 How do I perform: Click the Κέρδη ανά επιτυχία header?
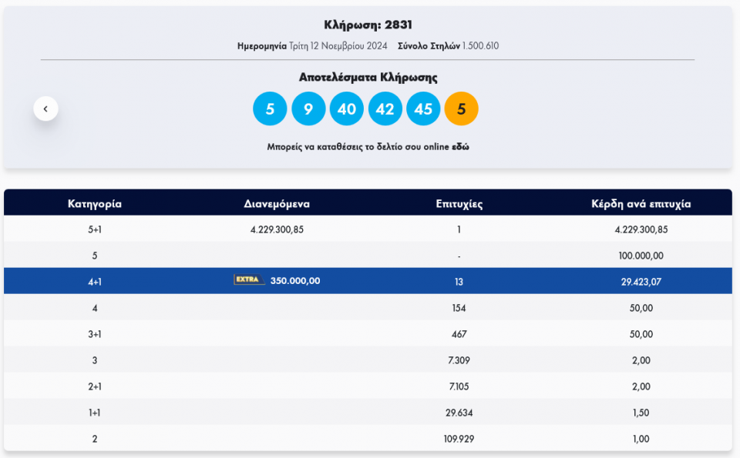(641, 204)
